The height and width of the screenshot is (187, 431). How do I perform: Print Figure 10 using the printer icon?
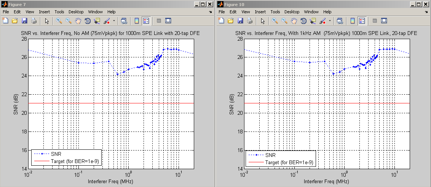tap(250, 21)
